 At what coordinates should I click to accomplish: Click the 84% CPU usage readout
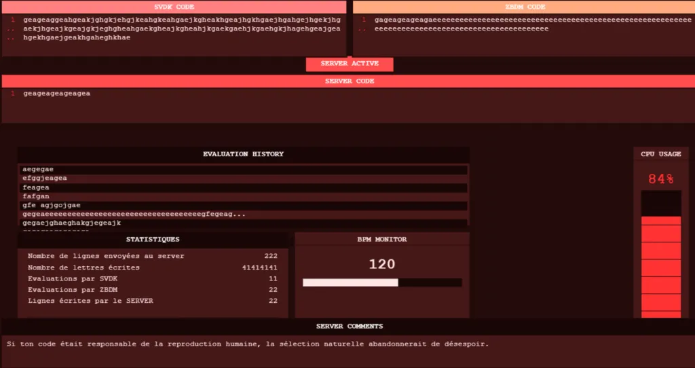pyautogui.click(x=660, y=179)
